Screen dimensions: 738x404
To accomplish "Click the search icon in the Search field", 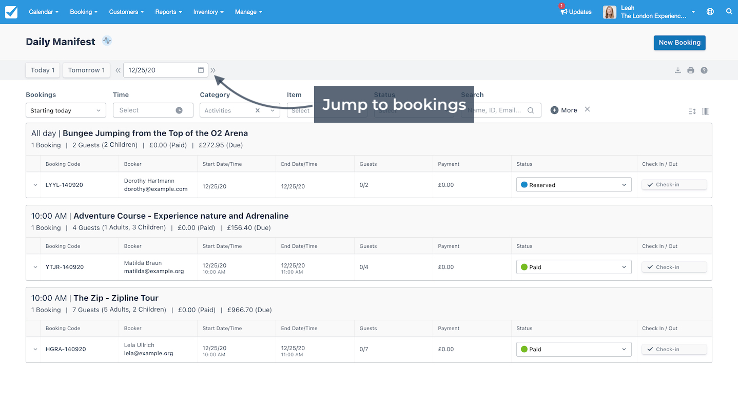I will [531, 110].
